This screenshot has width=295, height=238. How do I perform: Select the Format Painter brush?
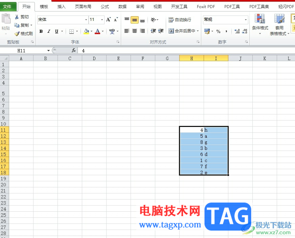17,34
